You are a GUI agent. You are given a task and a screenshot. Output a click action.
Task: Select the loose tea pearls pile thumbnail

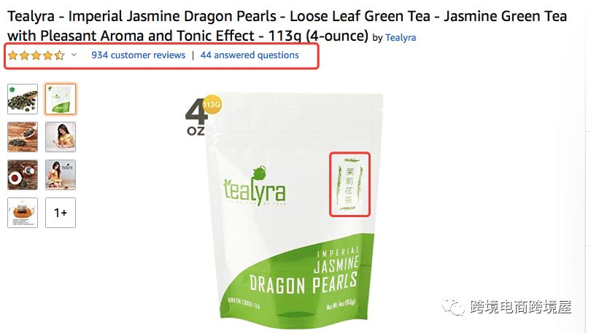(23, 99)
